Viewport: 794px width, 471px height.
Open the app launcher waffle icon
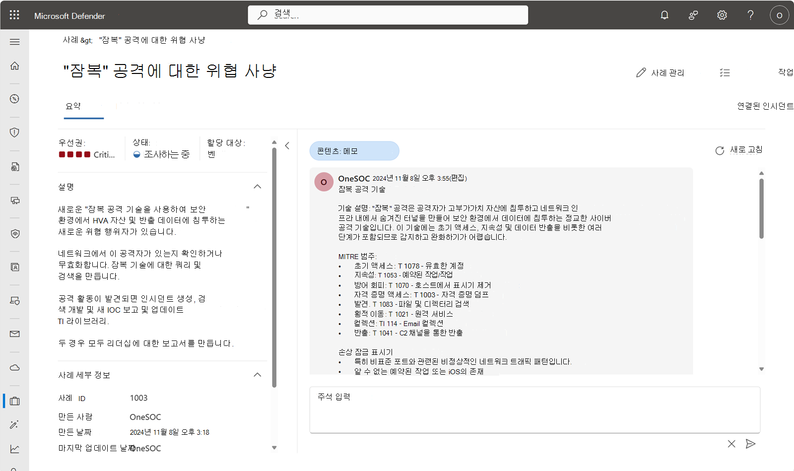click(x=14, y=15)
